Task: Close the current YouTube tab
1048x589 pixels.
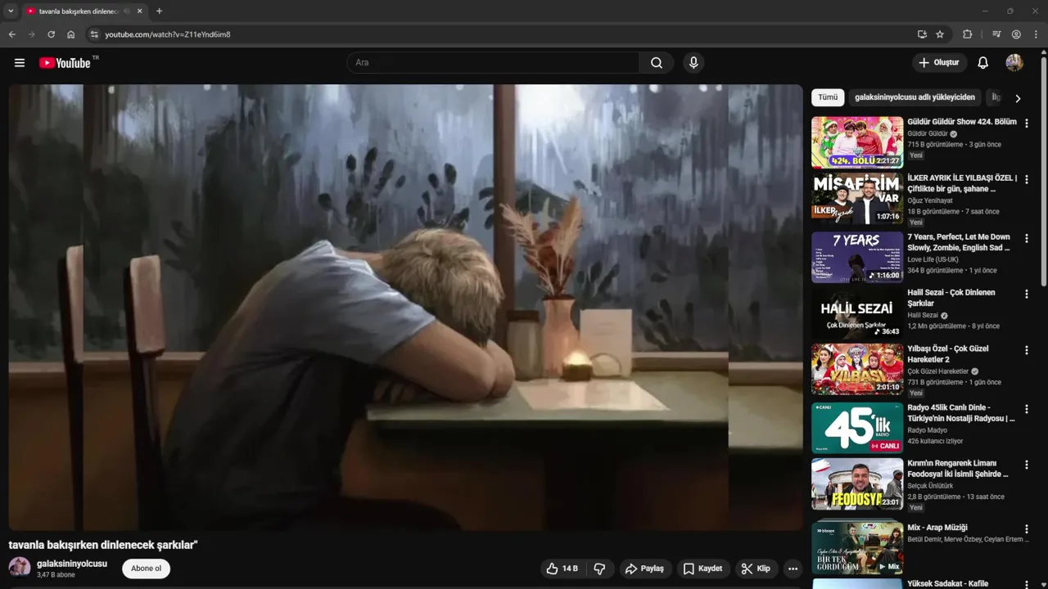Action: tap(139, 11)
